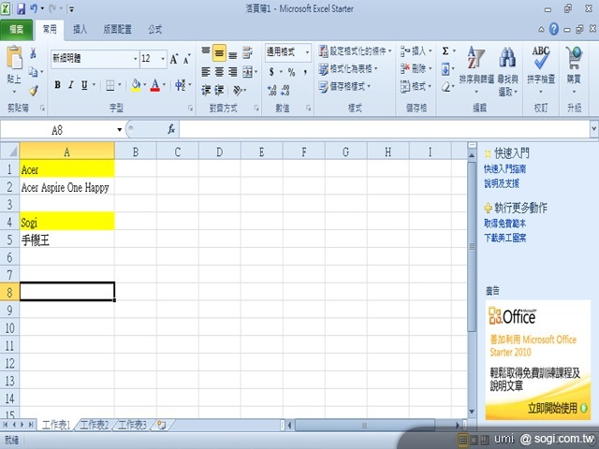The height and width of the screenshot is (449, 599).
Task: Click the Paste icon in the clipboard group
Action: [x=14, y=58]
